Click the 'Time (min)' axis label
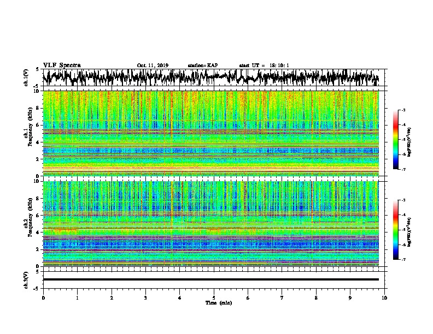This screenshot has height=334, width=433. pyautogui.click(x=219, y=303)
